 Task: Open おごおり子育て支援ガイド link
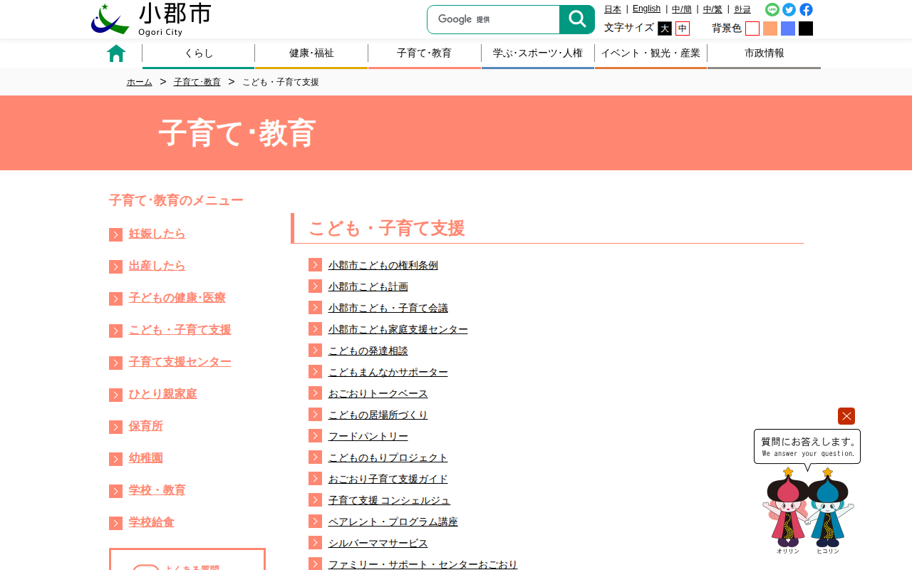(388, 479)
